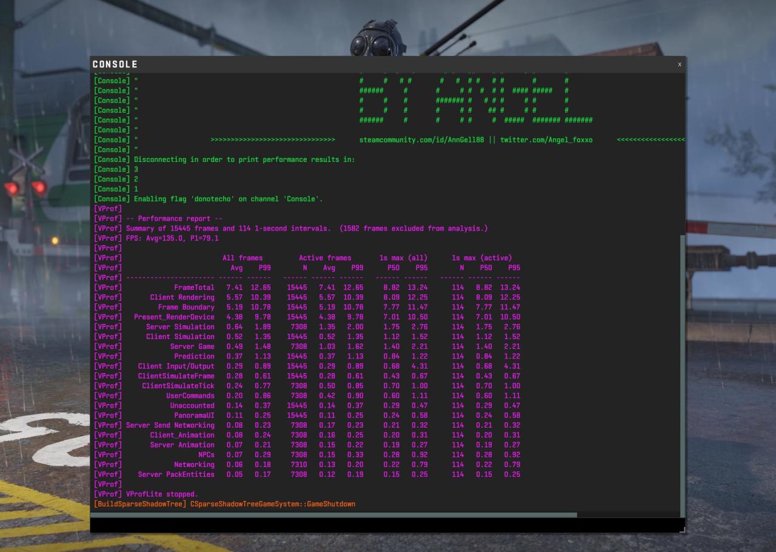Click the UserCommands row label
This screenshot has height=552, width=776.
coord(190,395)
